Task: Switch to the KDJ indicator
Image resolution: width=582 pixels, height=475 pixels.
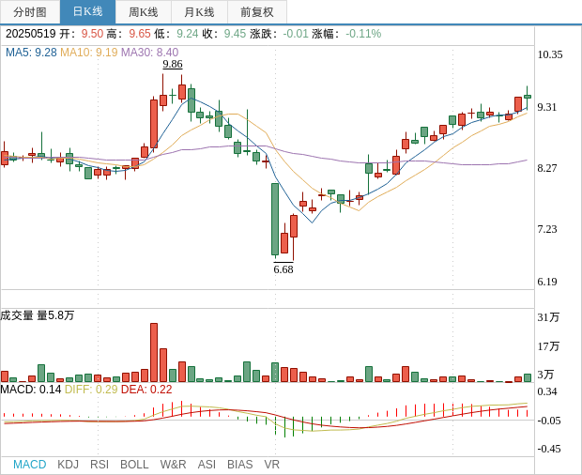Action: (x=68, y=465)
